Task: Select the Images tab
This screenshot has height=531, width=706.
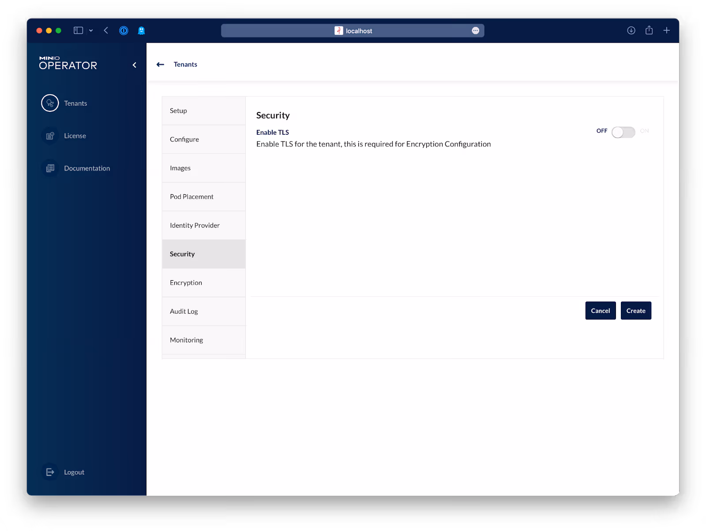Action: (204, 168)
